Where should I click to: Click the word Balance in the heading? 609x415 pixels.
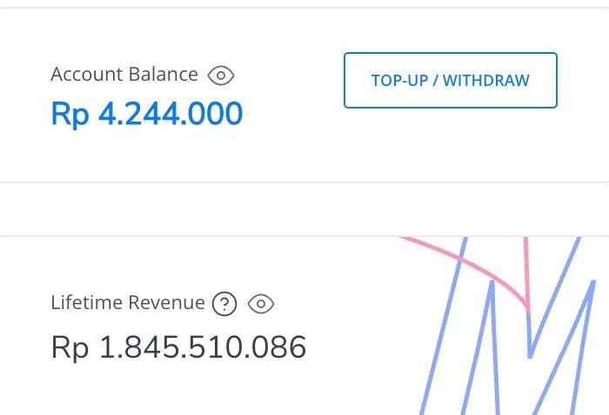pos(164,74)
